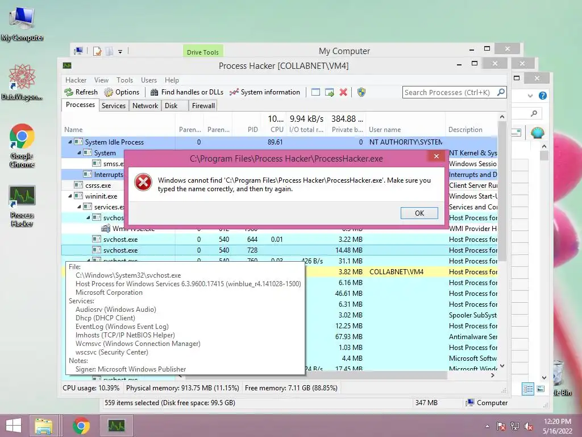The height and width of the screenshot is (437, 582).
Task: Switch My Computer to details view icon
Action: pyautogui.click(x=528, y=389)
